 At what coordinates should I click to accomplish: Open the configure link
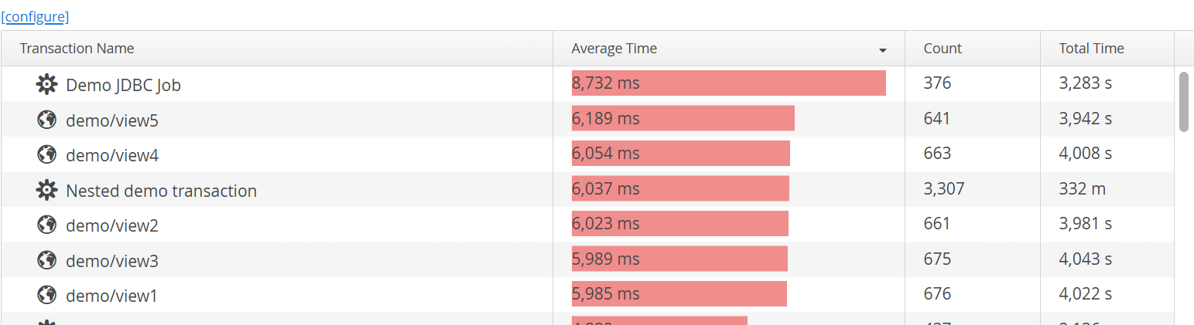click(x=35, y=16)
